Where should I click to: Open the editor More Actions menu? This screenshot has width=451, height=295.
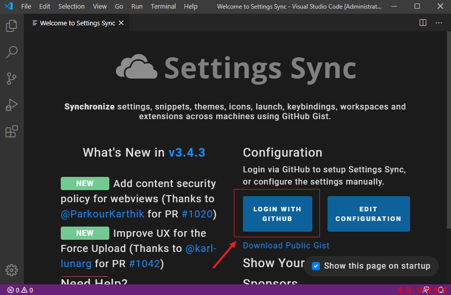click(x=439, y=23)
